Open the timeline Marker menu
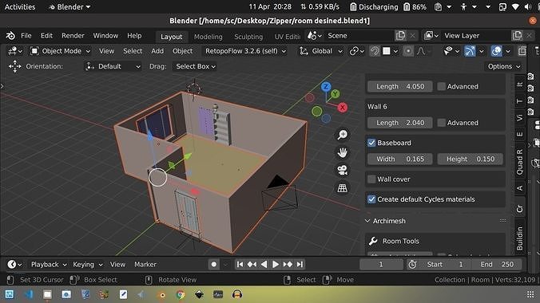The width and height of the screenshot is (540, 303). tap(145, 264)
